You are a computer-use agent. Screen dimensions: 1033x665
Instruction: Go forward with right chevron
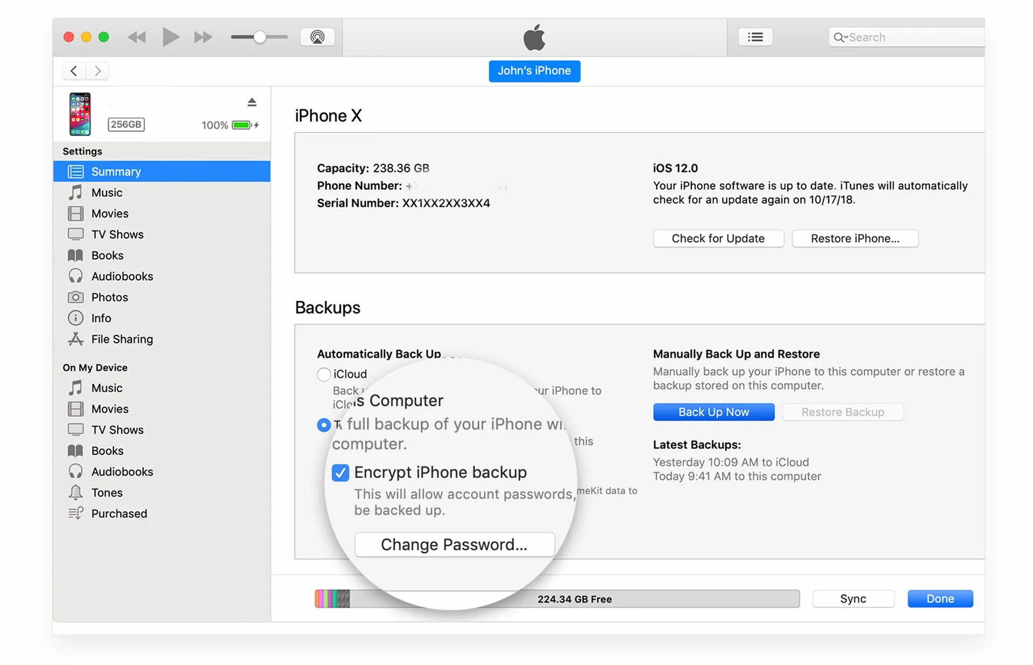click(97, 71)
